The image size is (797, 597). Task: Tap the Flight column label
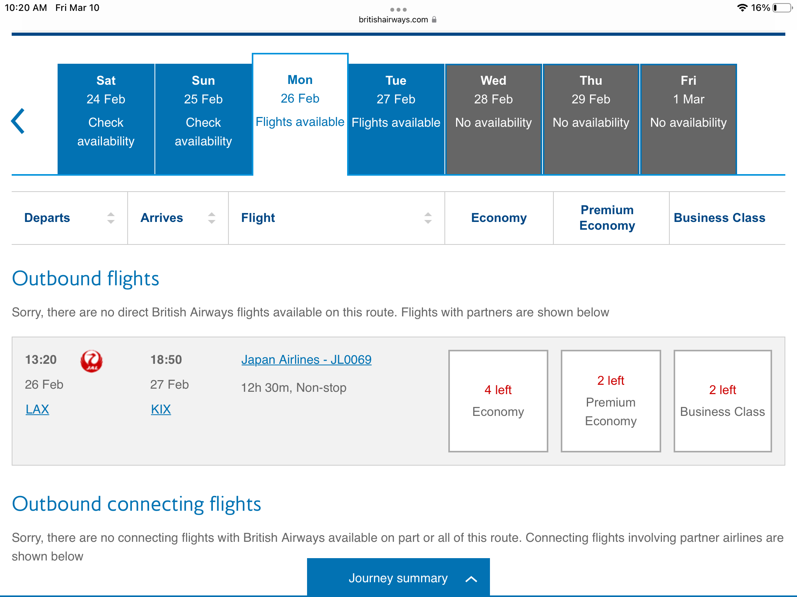click(x=258, y=218)
